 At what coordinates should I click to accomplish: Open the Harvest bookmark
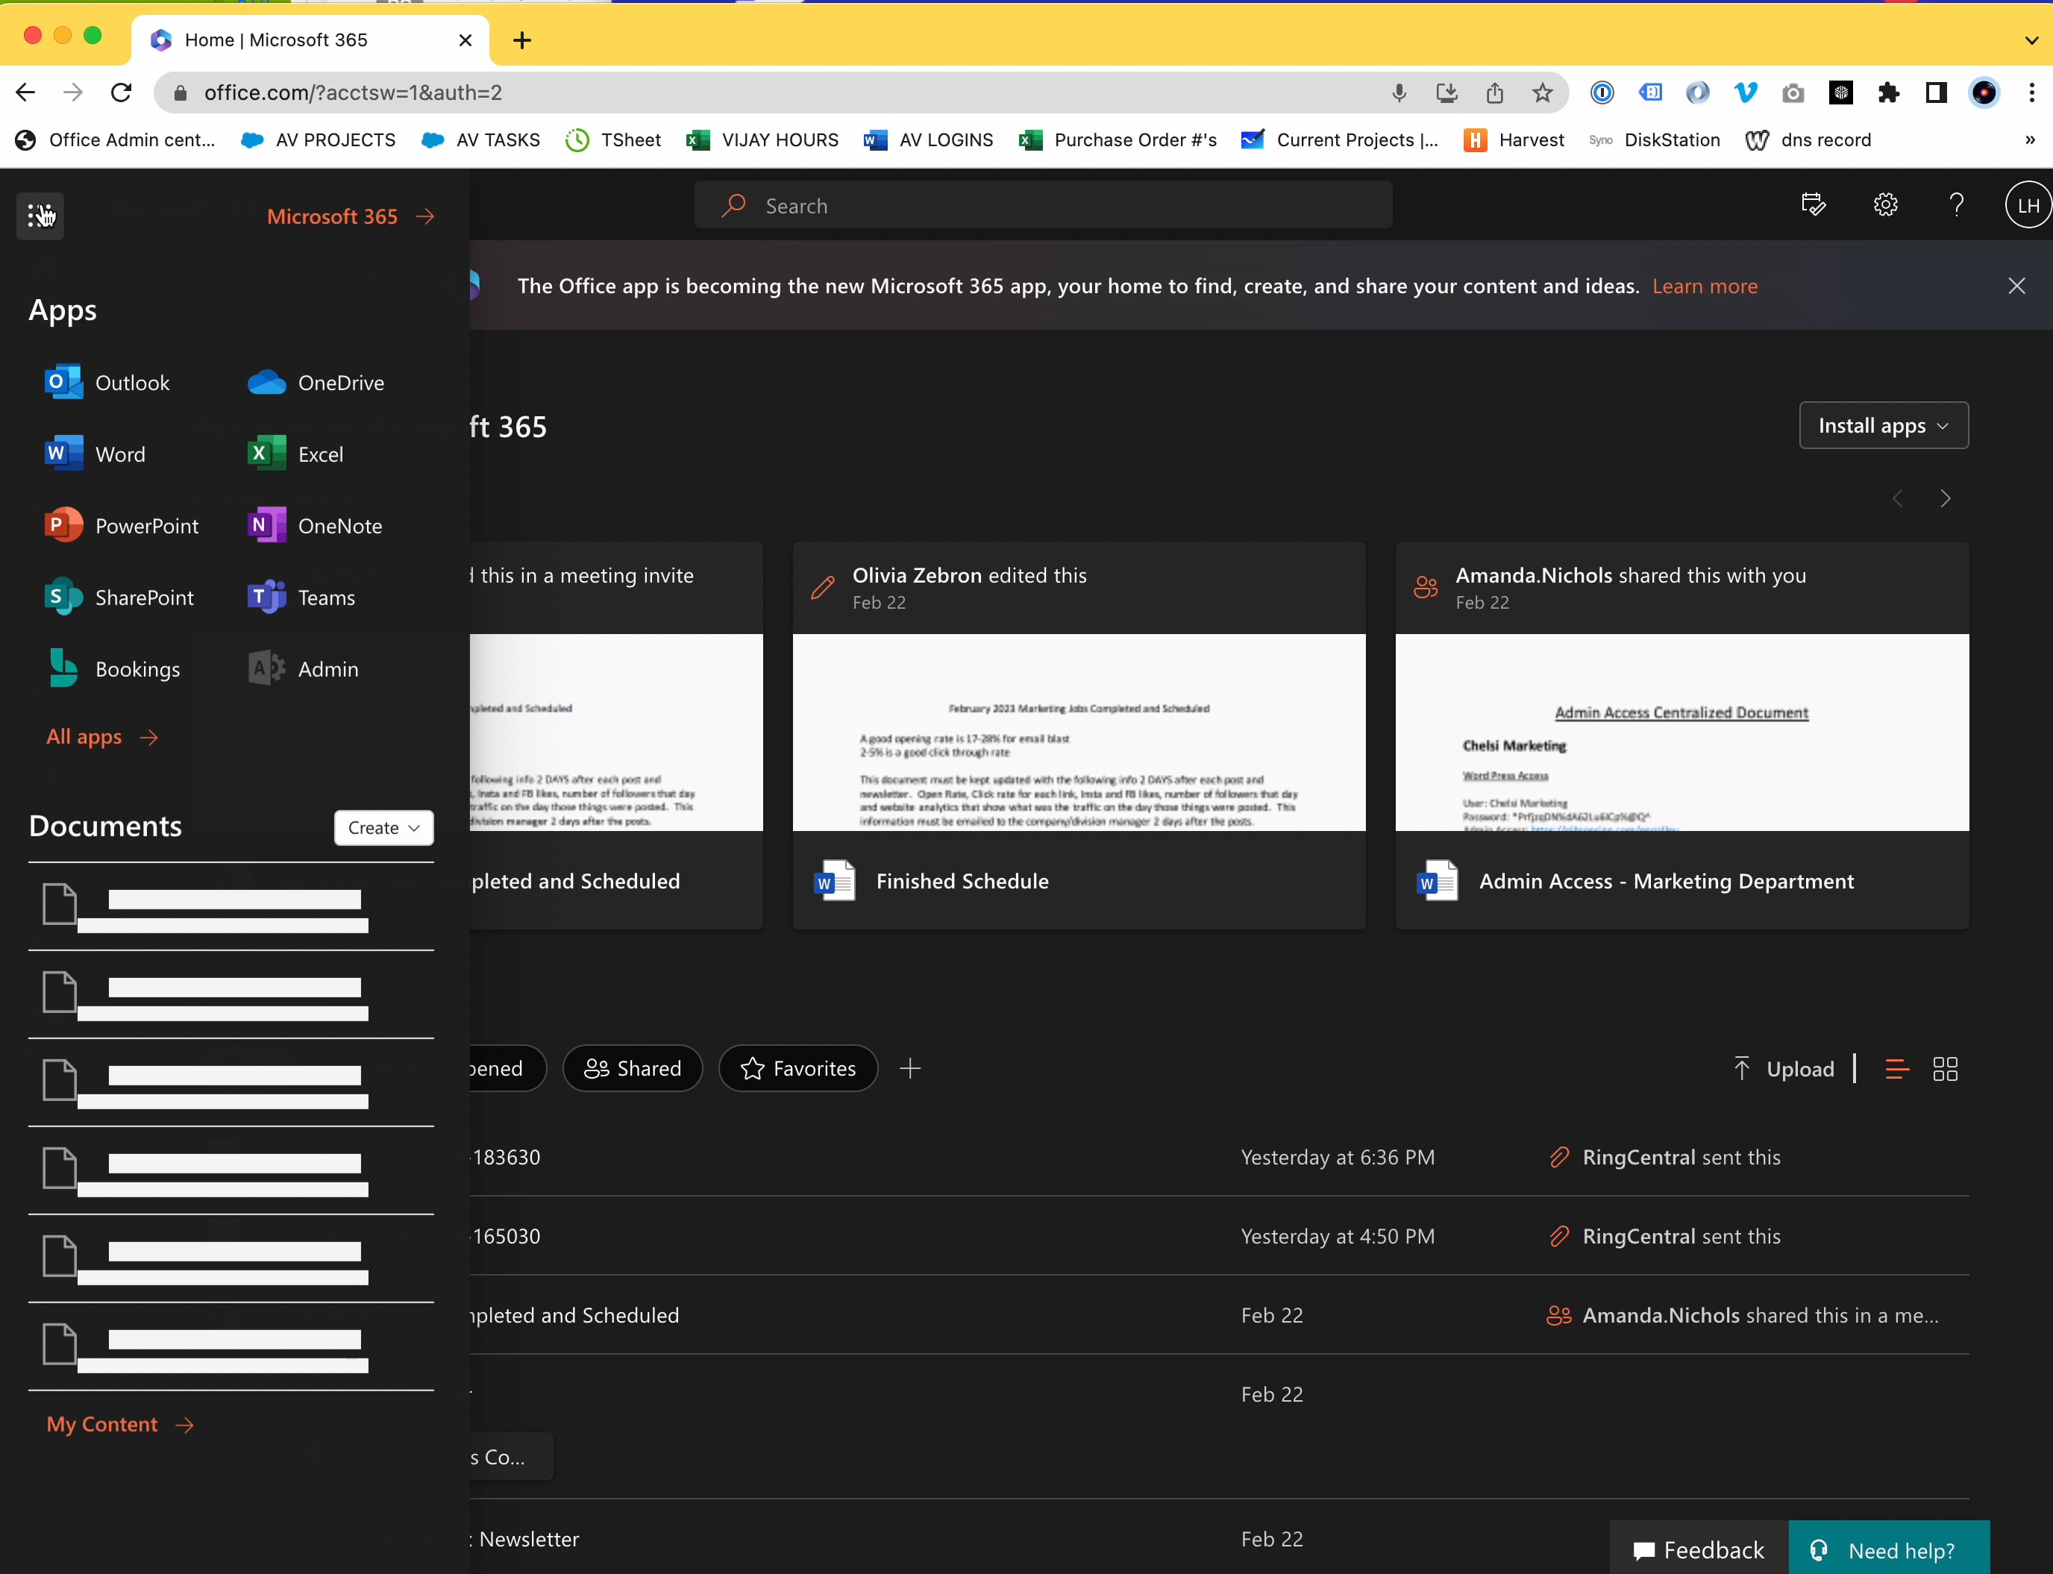tap(1514, 139)
